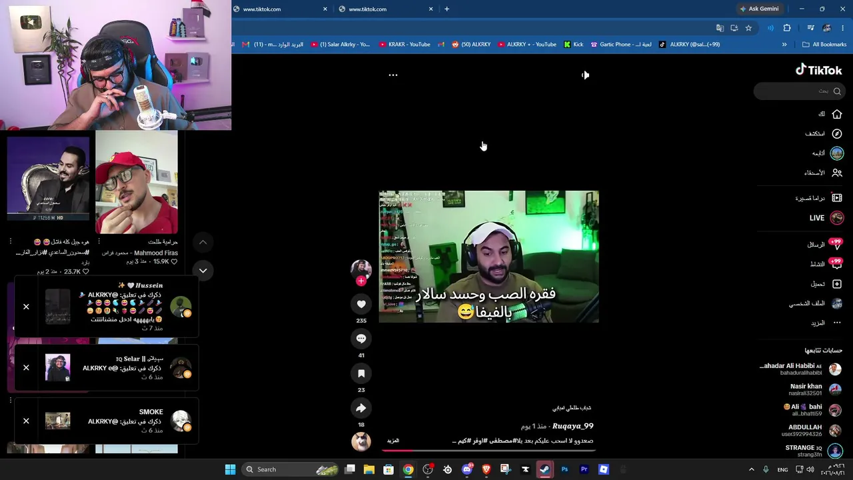Open the Chrome three-dot menu
853x480 pixels.
(843, 28)
